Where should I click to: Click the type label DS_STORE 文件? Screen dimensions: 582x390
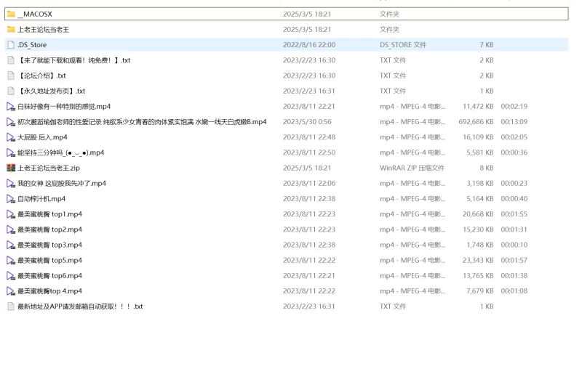pos(403,45)
